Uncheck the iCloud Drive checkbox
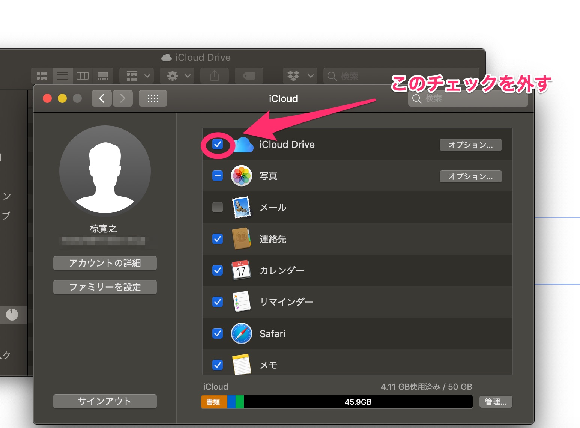This screenshot has width=580, height=428. pos(218,144)
